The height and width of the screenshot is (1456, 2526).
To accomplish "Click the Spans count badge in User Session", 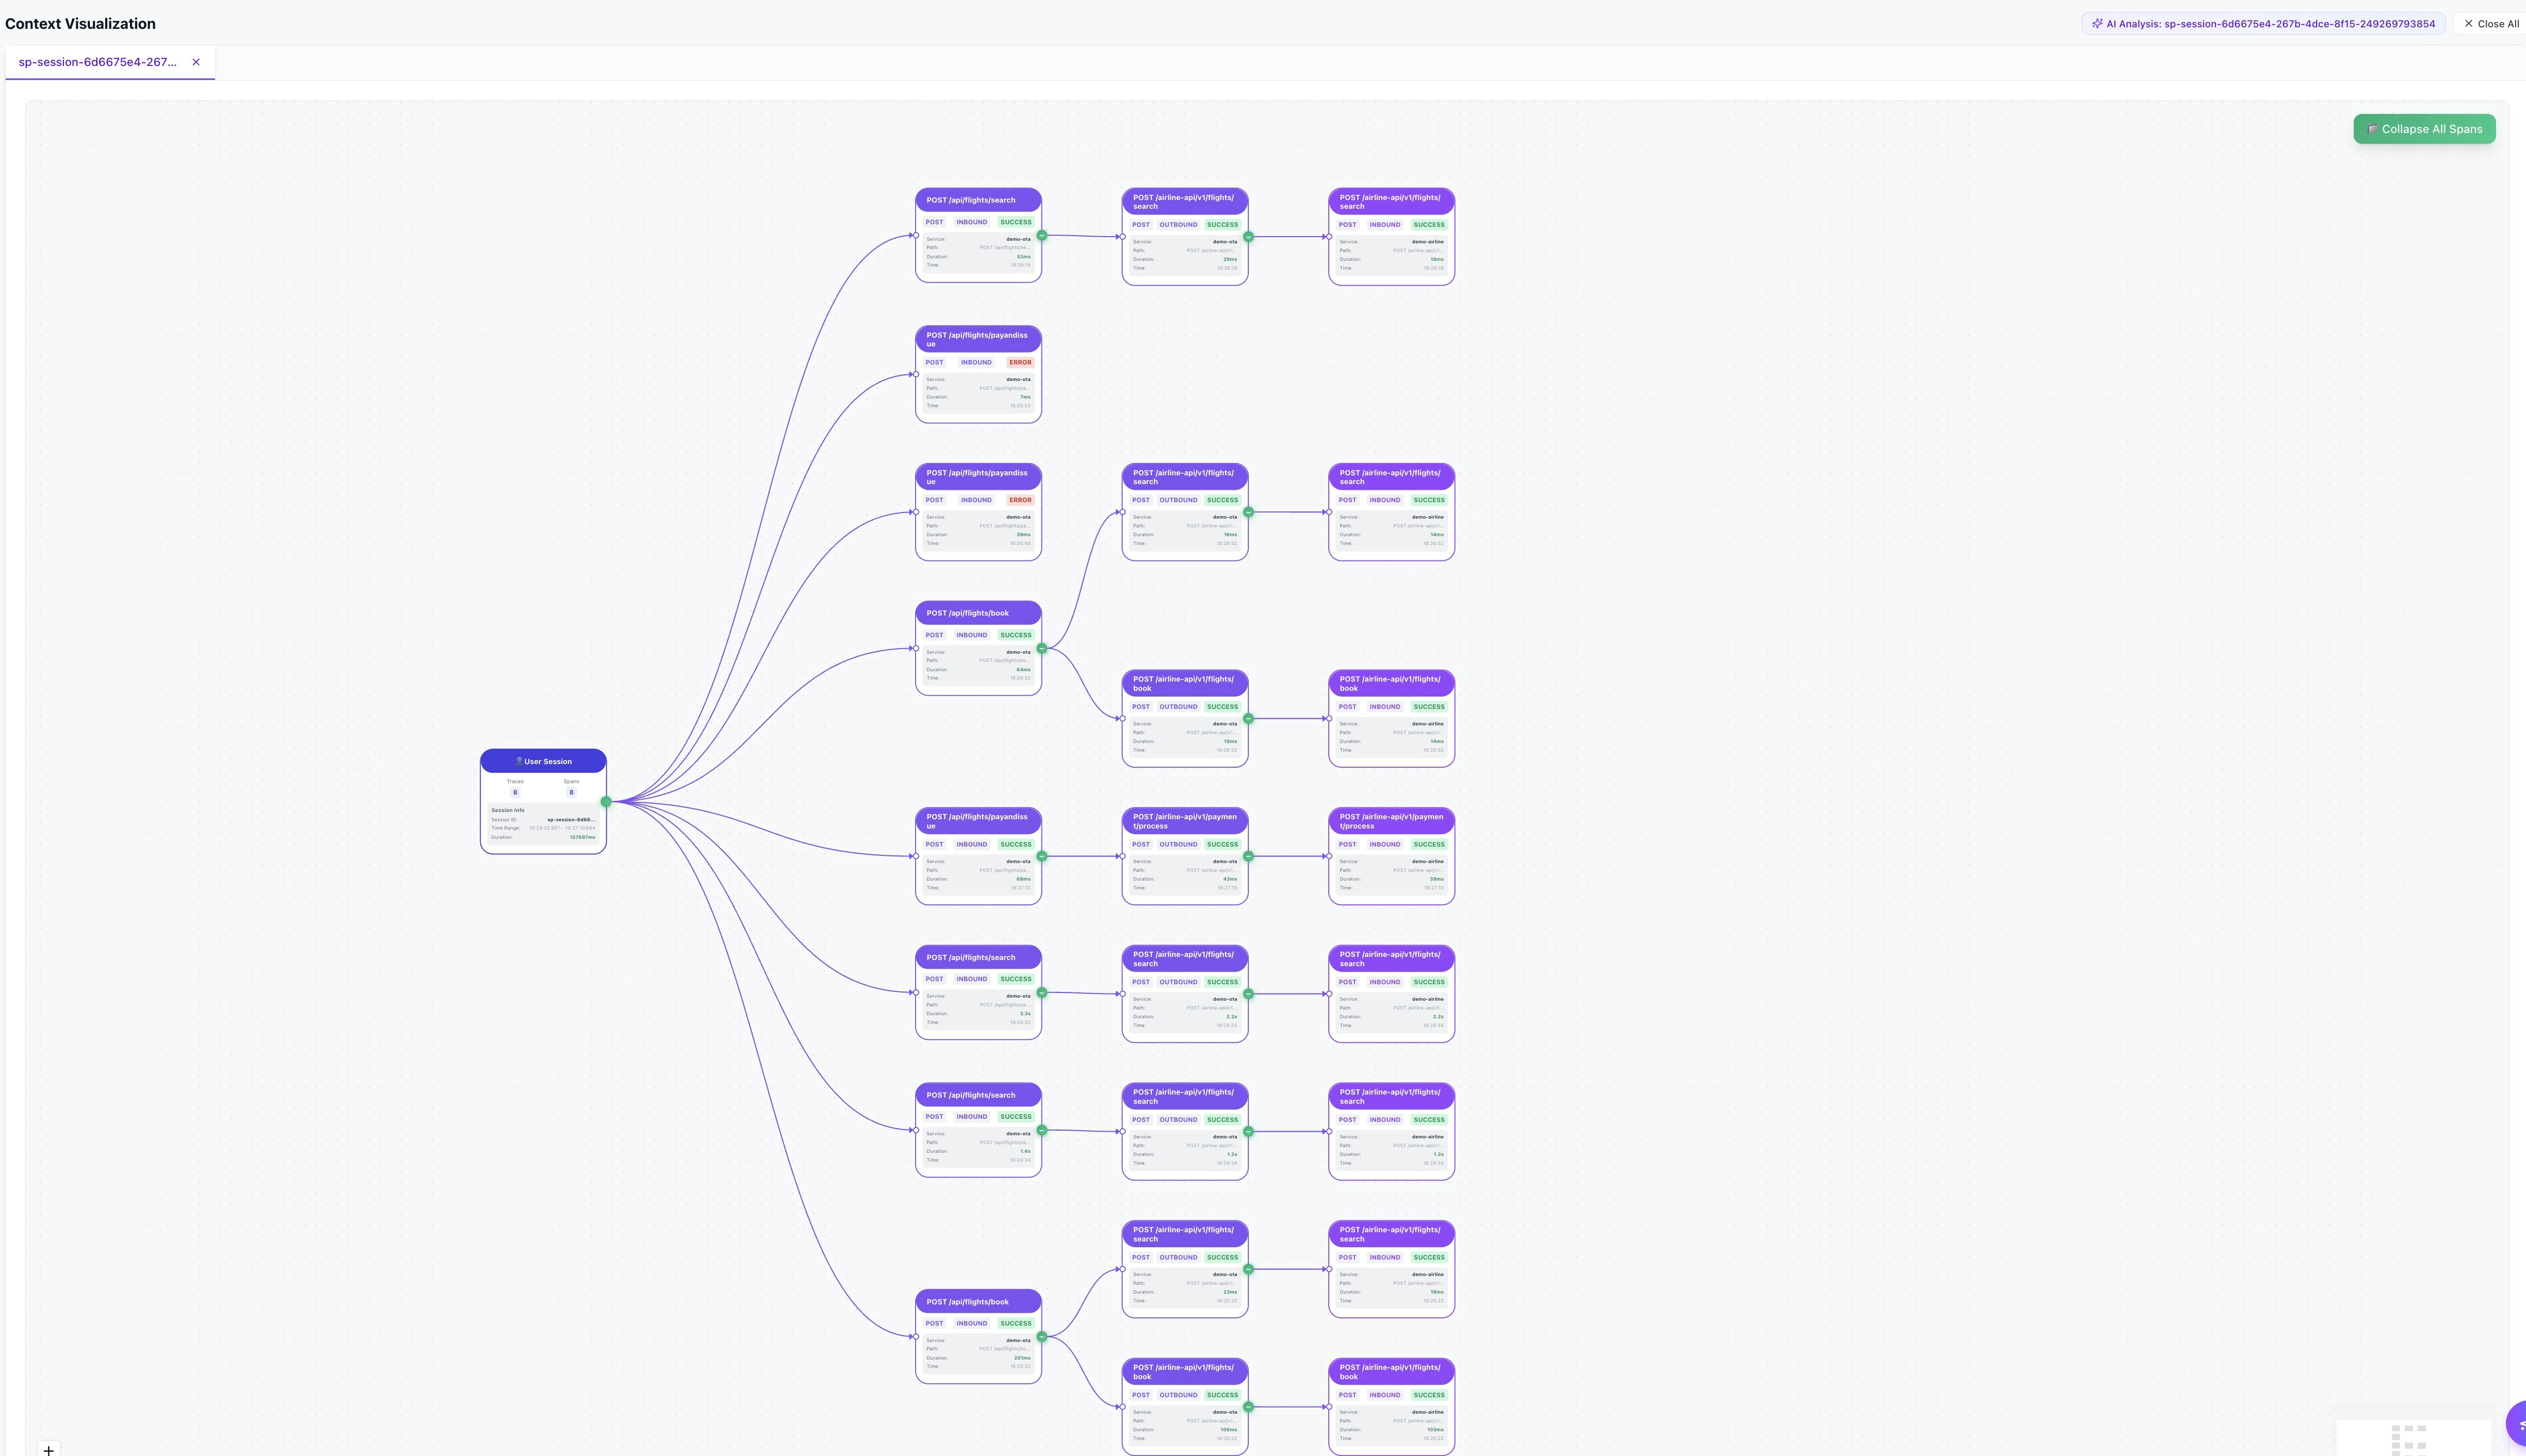I will pos(571,792).
